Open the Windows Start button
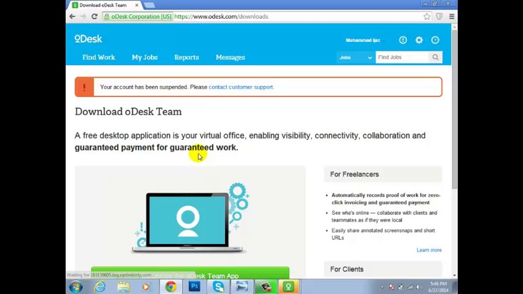This screenshot has width=523, height=294. click(76, 287)
